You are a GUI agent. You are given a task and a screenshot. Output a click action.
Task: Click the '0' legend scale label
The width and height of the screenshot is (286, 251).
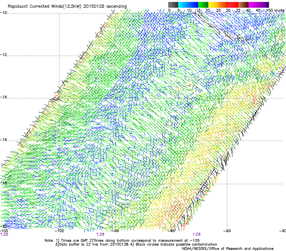coord(169,10)
